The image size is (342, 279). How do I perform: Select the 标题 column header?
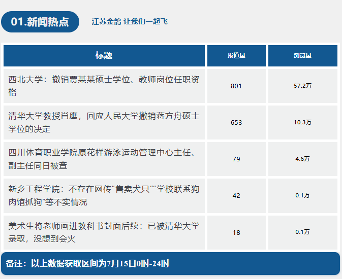[x=104, y=55]
